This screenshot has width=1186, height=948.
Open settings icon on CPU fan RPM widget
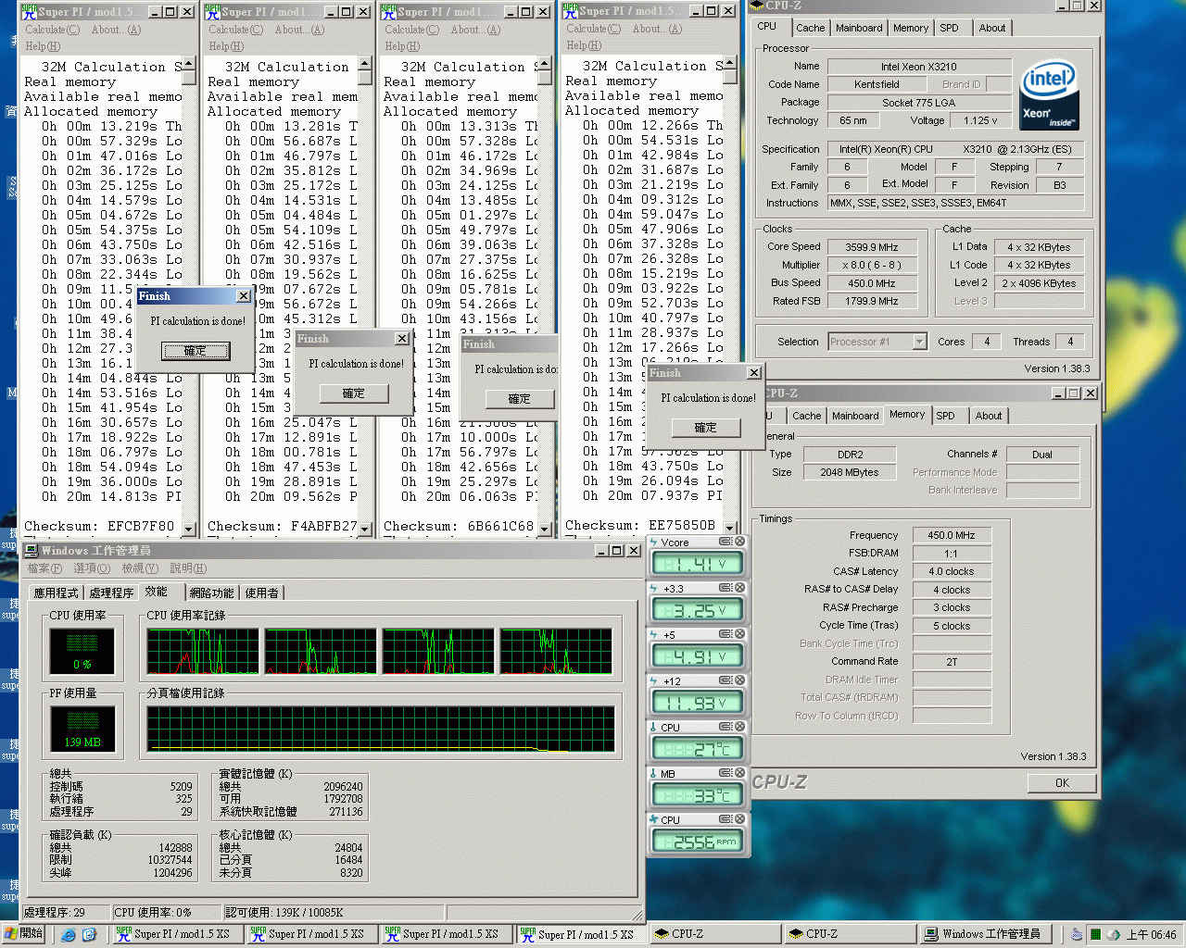pyautogui.click(x=725, y=819)
